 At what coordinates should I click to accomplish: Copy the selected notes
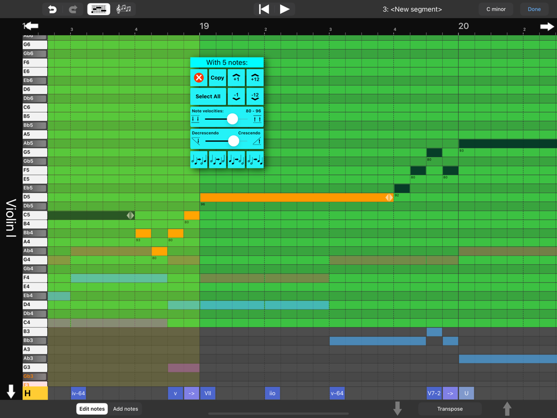point(217,78)
